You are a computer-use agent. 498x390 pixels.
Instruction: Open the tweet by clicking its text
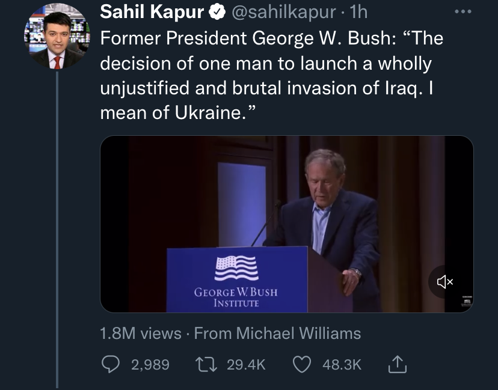pos(265,76)
